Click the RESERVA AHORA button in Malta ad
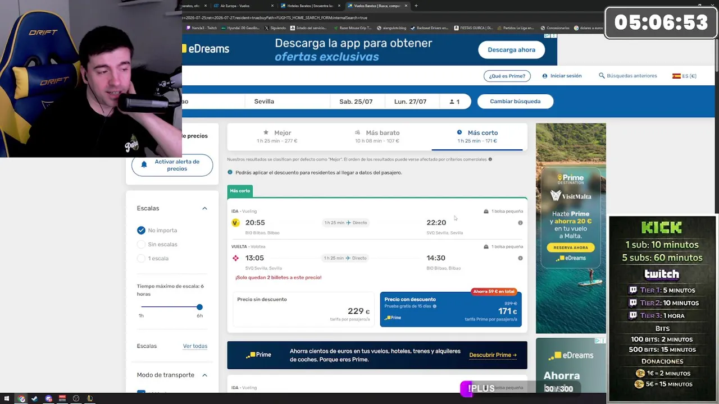The width and height of the screenshot is (719, 404). 571,247
